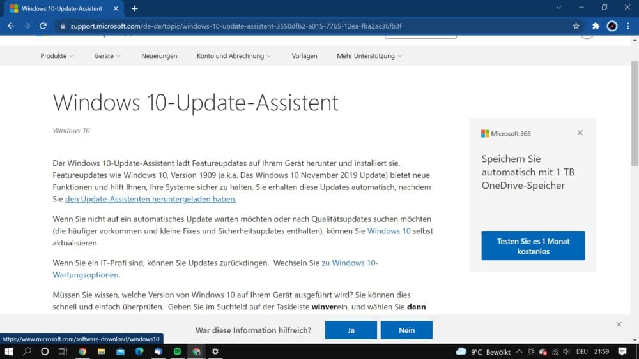The width and height of the screenshot is (639, 359).
Task: Open clock showing 21:59
Action: pos(601,352)
